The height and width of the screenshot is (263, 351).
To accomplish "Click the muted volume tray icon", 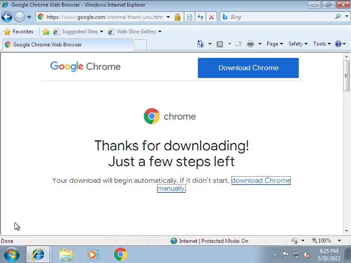I will pos(306,255).
